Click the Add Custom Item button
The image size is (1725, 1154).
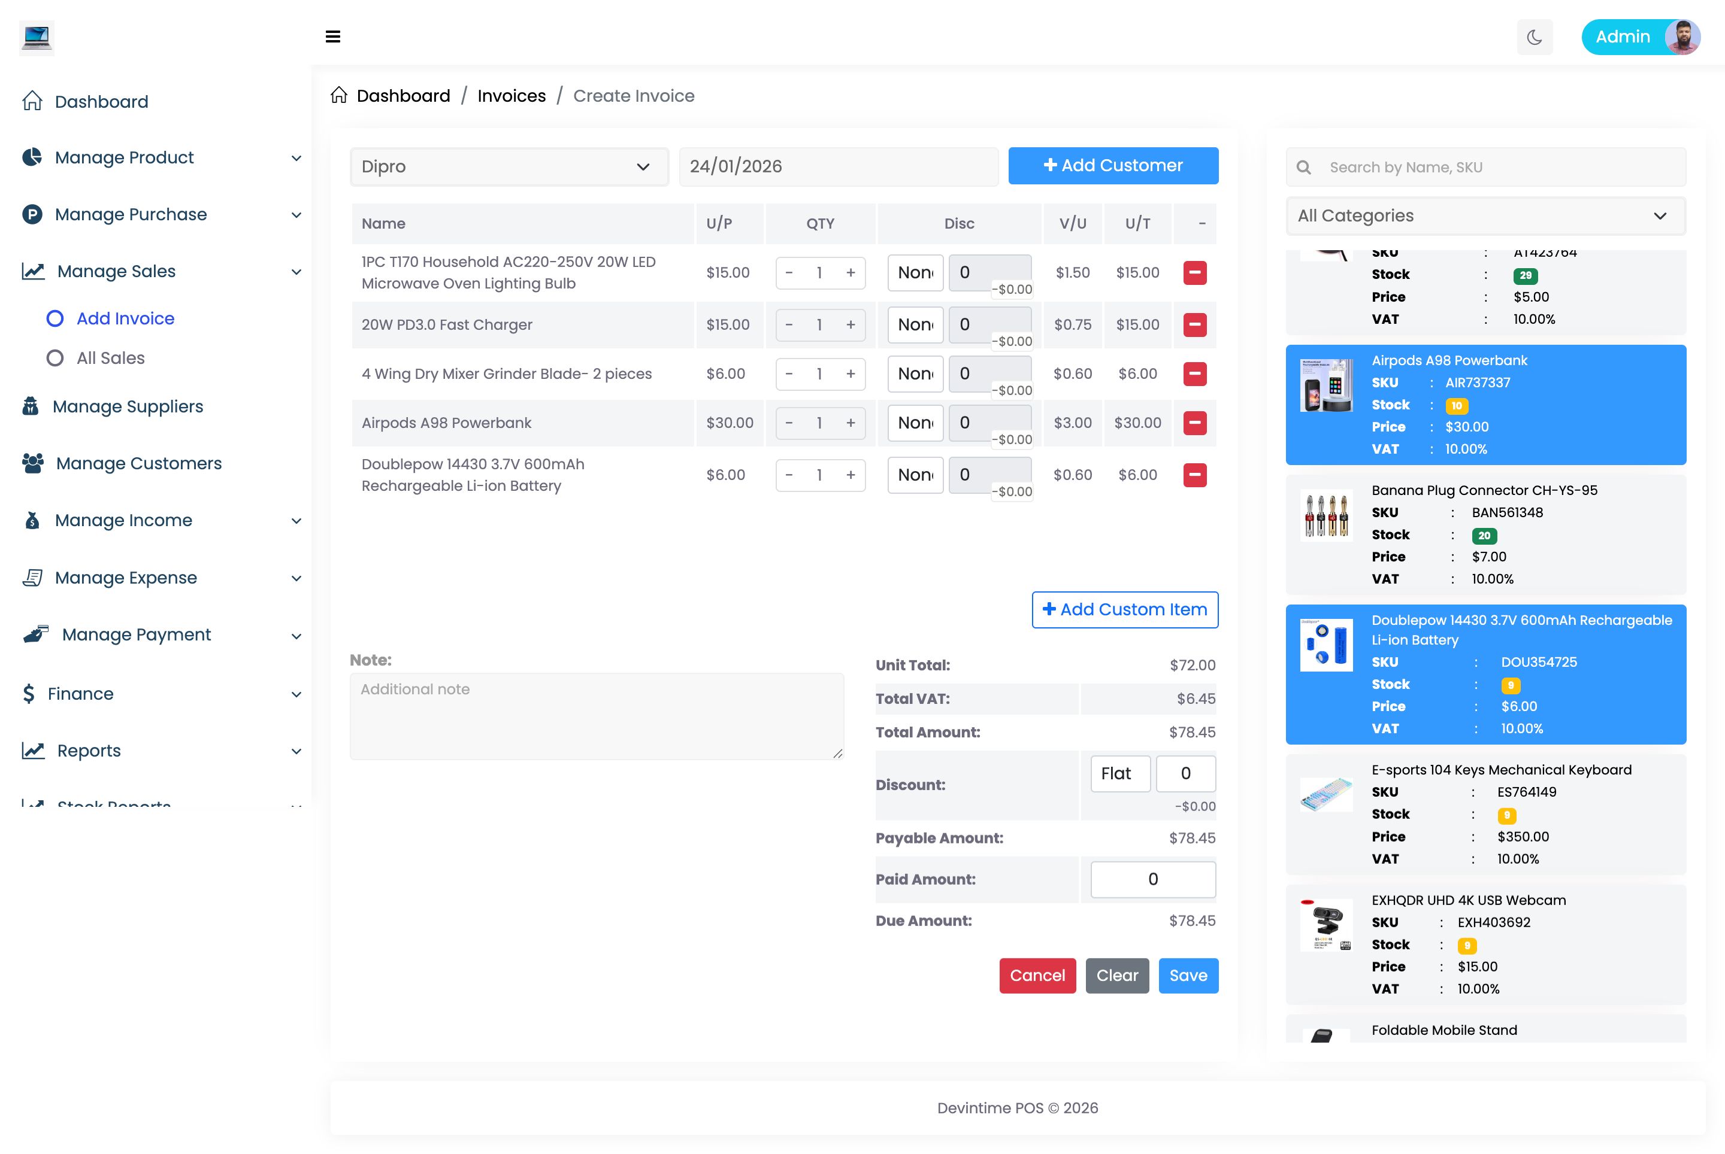[1124, 609]
